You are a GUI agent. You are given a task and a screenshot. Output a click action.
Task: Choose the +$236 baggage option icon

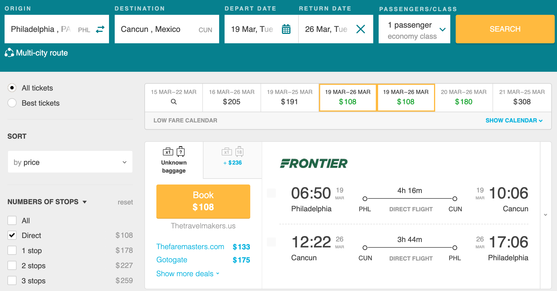pyautogui.click(x=232, y=152)
